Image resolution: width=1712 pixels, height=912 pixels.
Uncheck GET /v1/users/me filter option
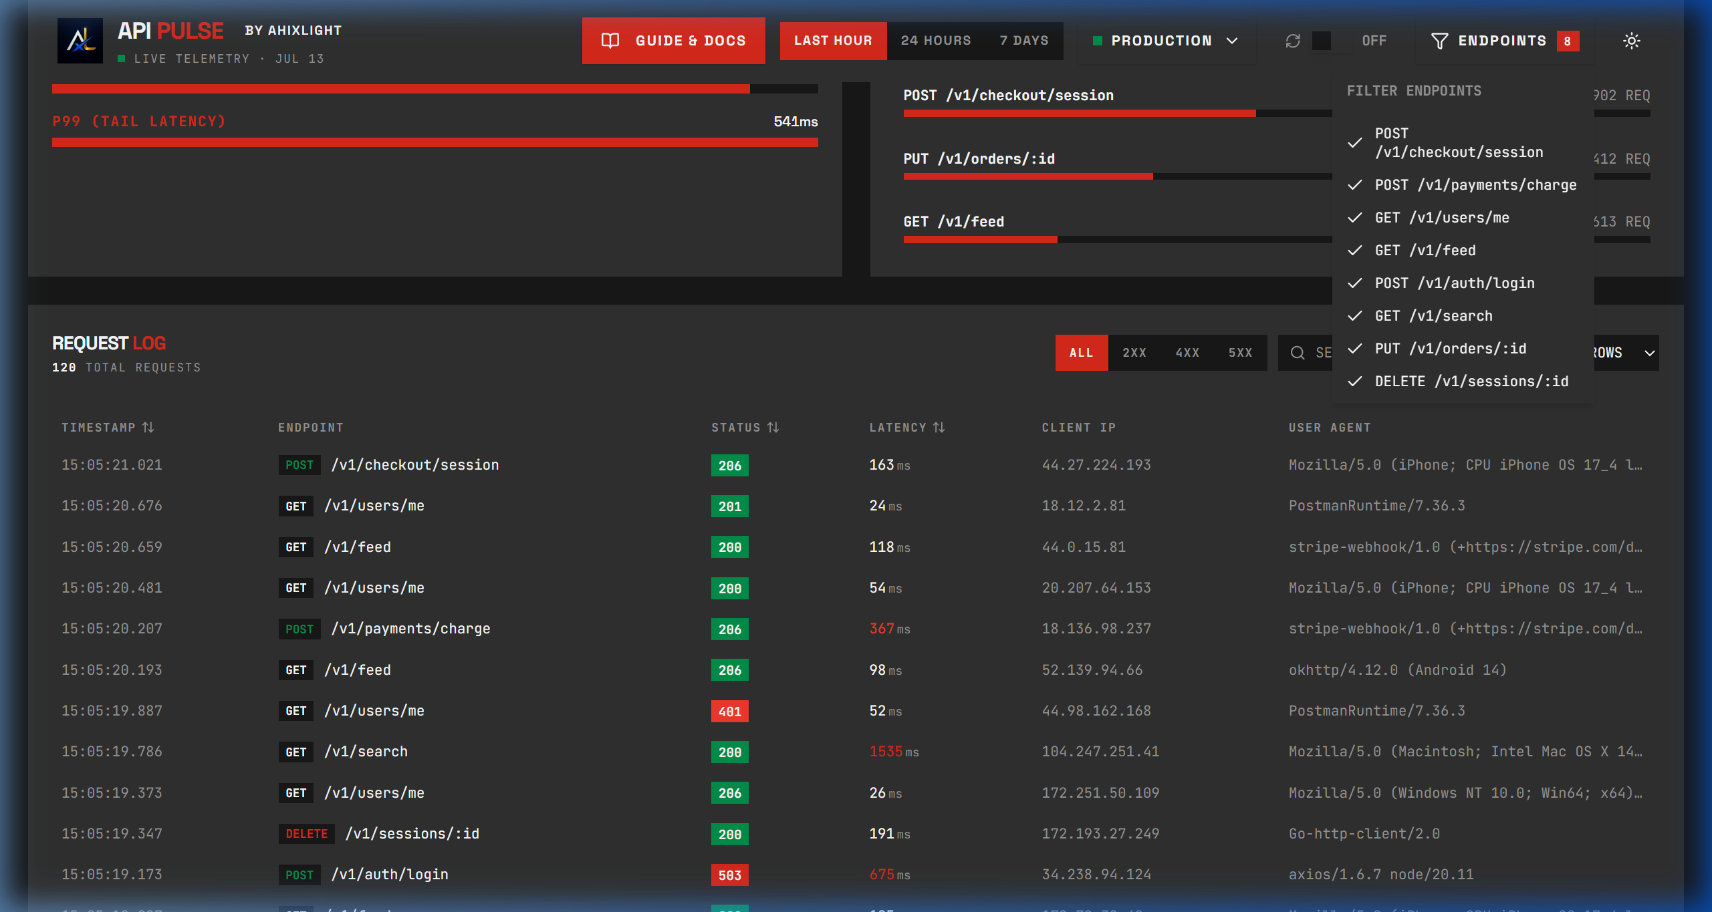pyautogui.click(x=1463, y=218)
